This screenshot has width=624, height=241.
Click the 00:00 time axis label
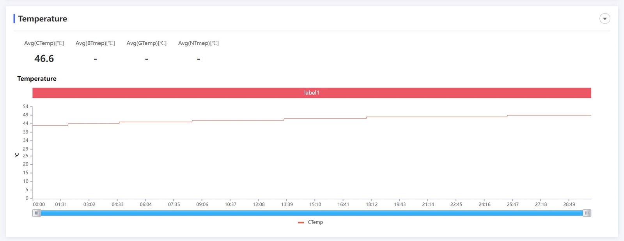[39, 204]
